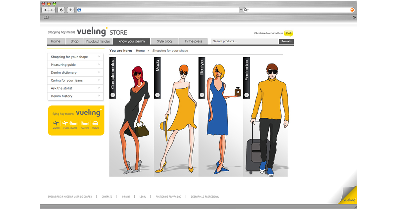Click the green zoom window button

pos(54,4)
